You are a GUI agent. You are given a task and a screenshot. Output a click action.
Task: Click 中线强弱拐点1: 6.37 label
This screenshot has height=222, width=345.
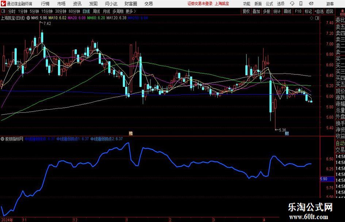(x=73, y=139)
